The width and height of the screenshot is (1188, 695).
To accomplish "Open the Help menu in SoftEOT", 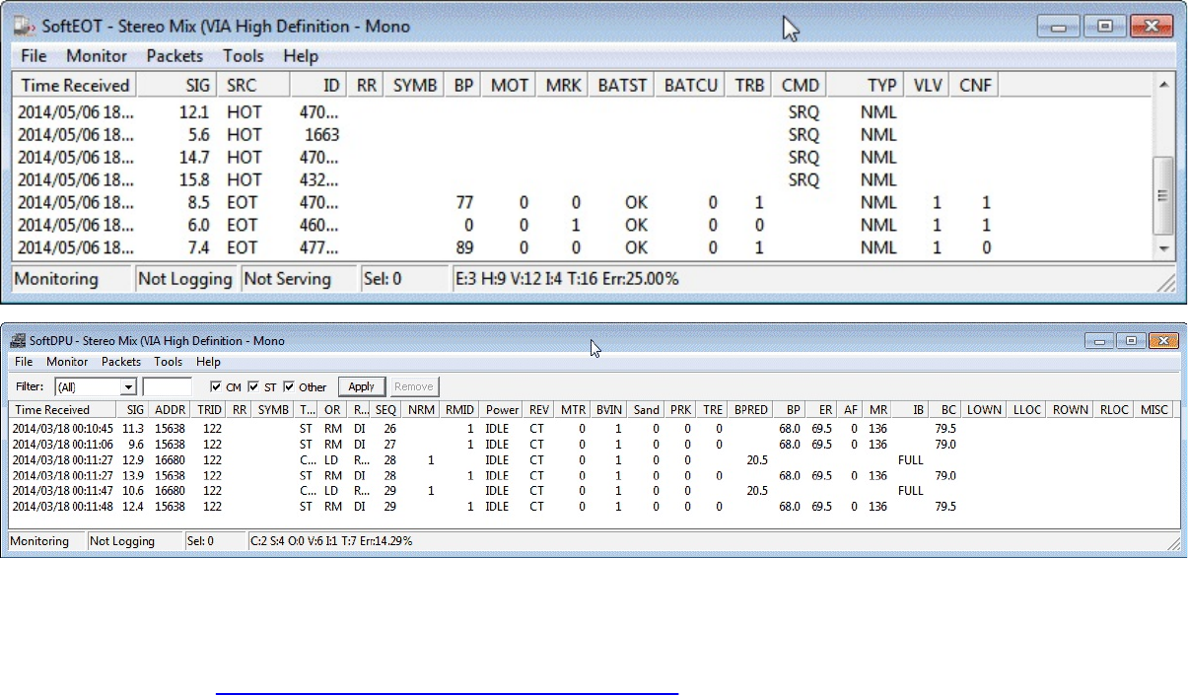I will [301, 56].
